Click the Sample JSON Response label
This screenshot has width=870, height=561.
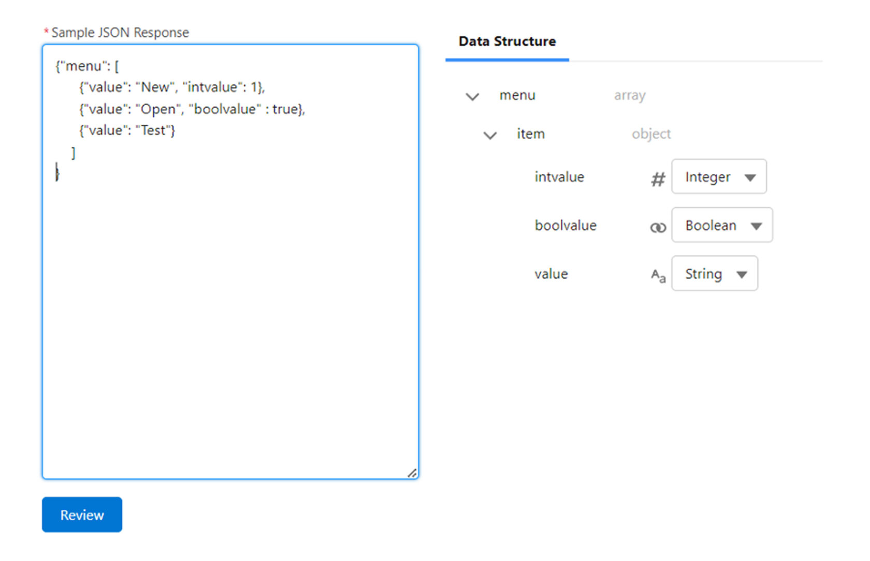coord(120,33)
